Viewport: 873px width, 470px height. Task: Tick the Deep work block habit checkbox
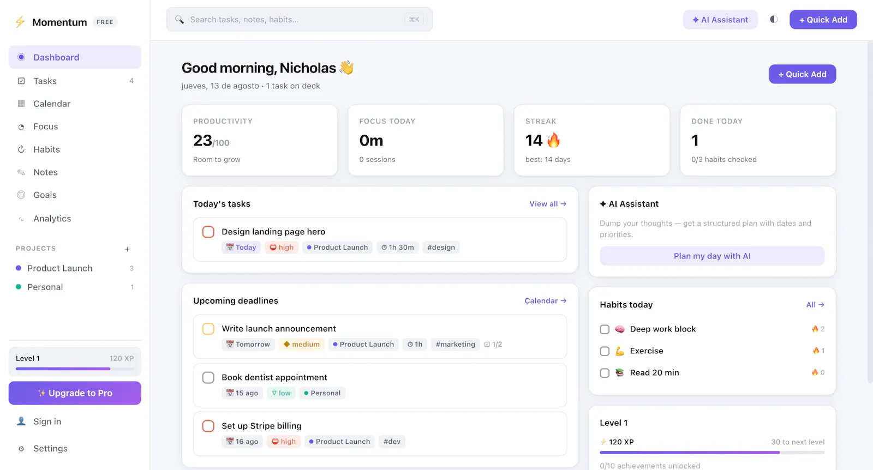pos(605,329)
